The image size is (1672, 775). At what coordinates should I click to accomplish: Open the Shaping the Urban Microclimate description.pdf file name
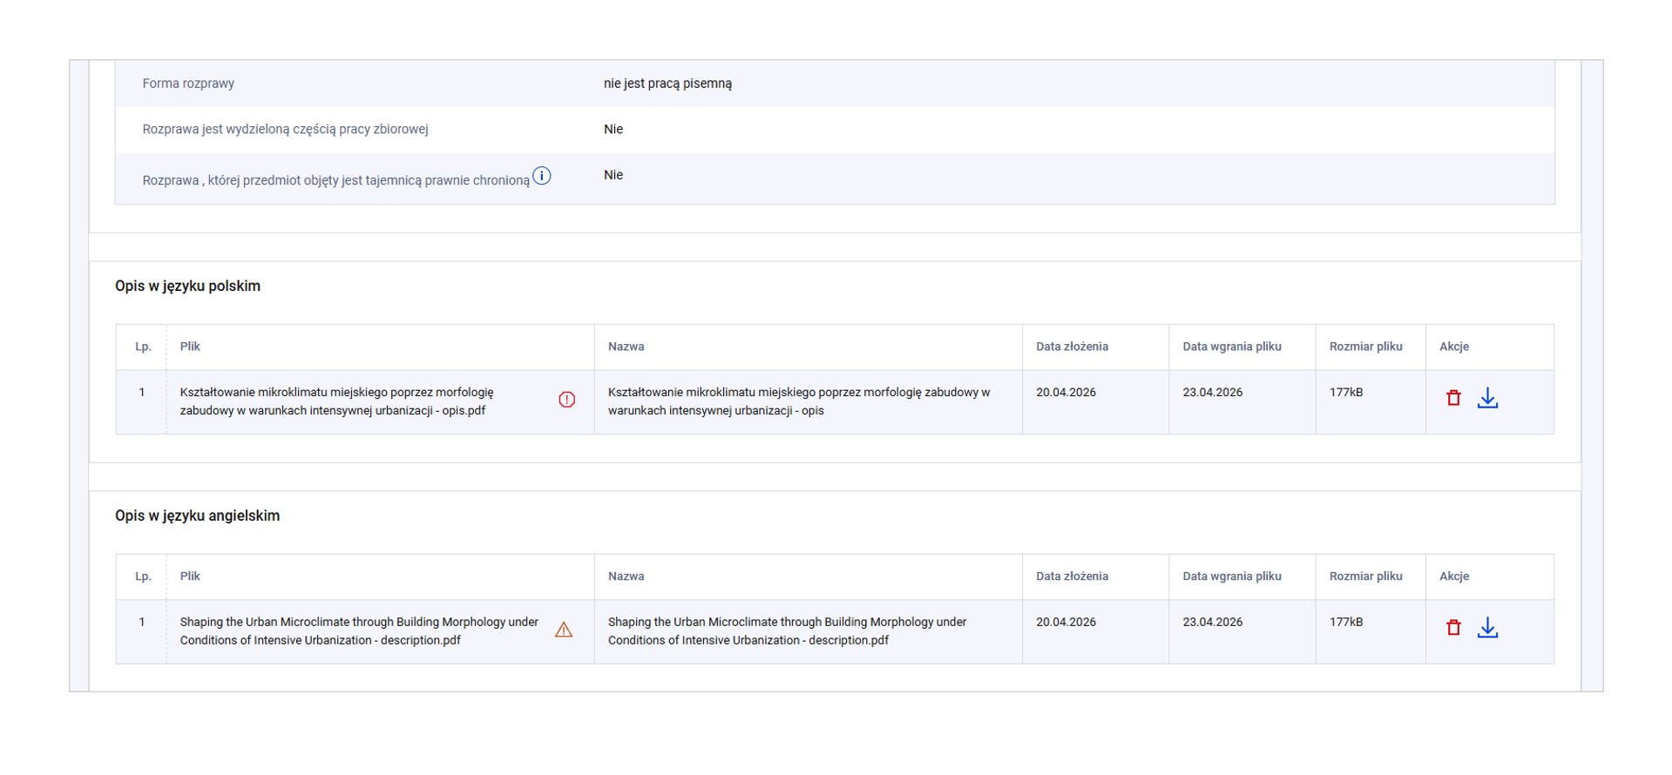pyautogui.click(x=358, y=631)
